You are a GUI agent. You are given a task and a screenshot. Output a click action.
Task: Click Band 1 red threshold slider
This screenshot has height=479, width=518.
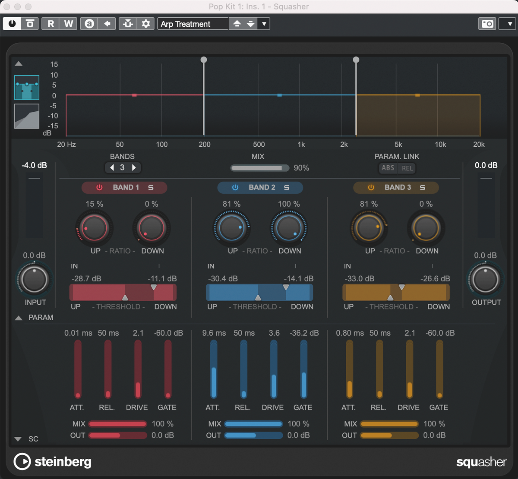123,292
